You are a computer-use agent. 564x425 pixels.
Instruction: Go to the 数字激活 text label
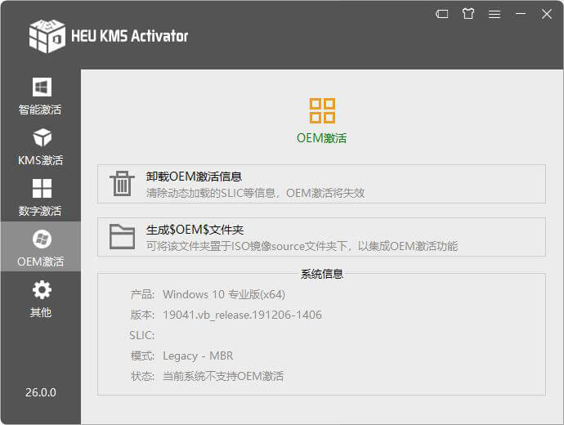click(40, 211)
